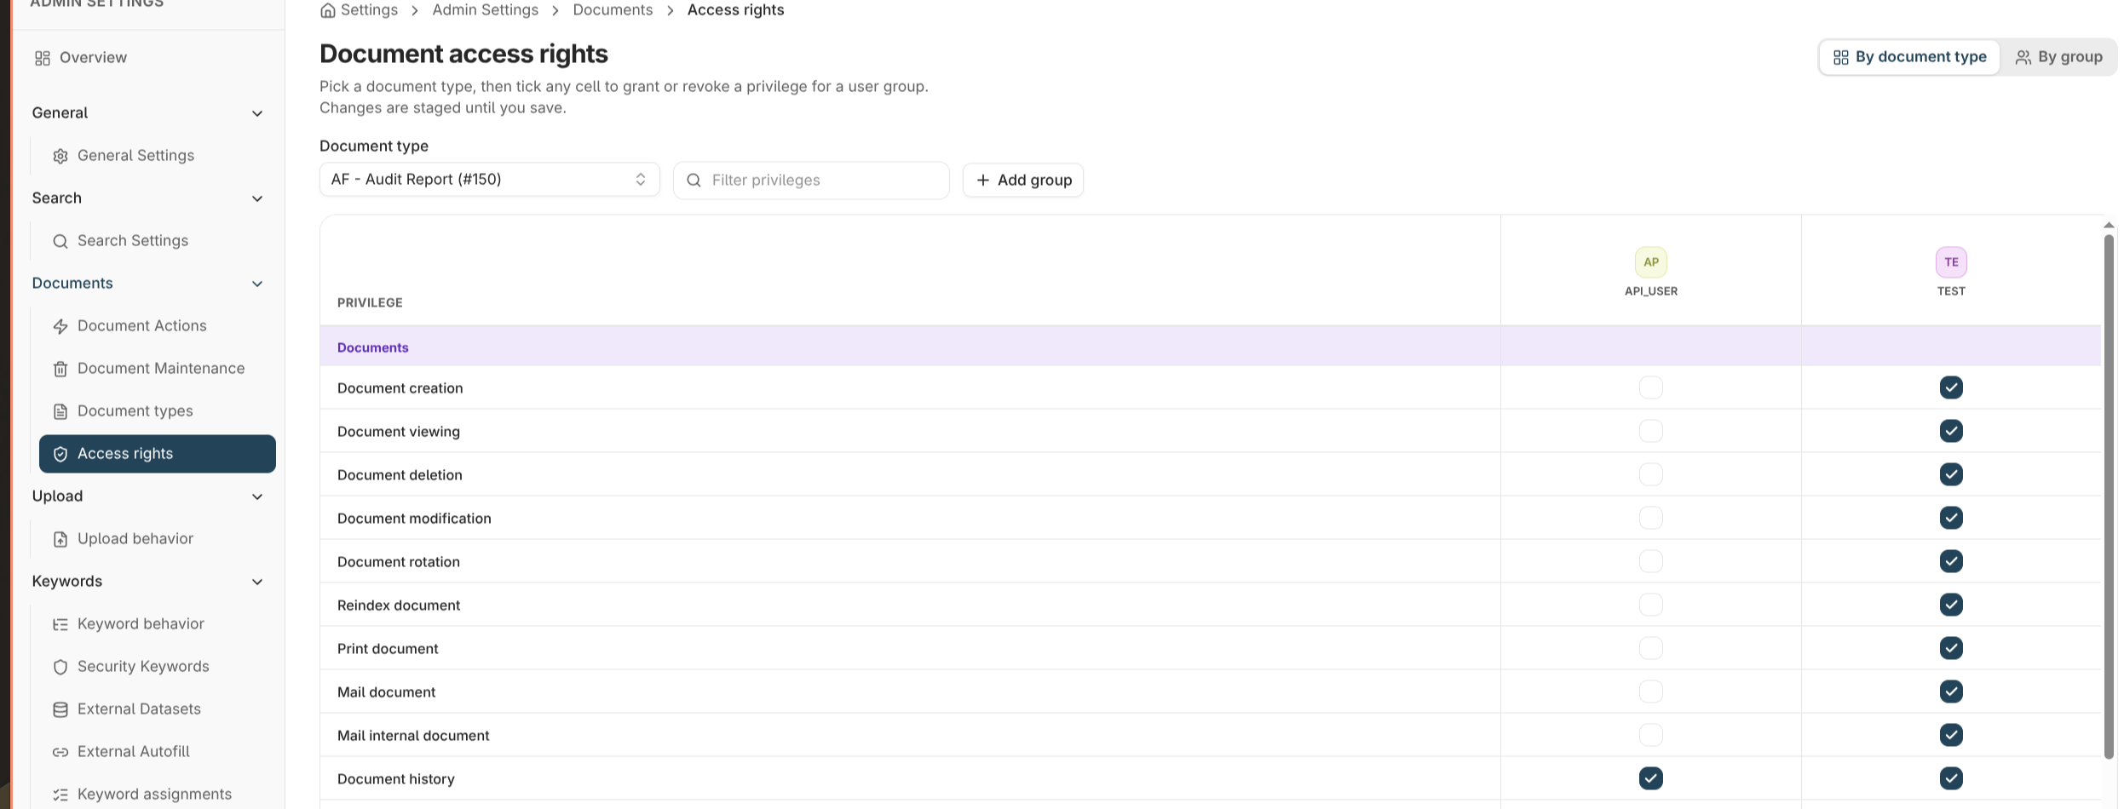
Task: Click the table's vertical scrollbar thumb
Action: (x=2109, y=496)
